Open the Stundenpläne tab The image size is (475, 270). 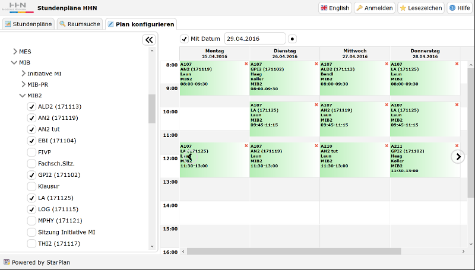(28, 24)
